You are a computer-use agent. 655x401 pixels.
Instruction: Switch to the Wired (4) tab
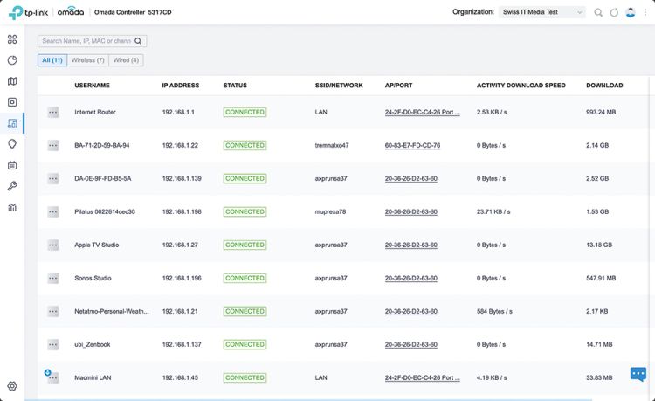point(126,60)
